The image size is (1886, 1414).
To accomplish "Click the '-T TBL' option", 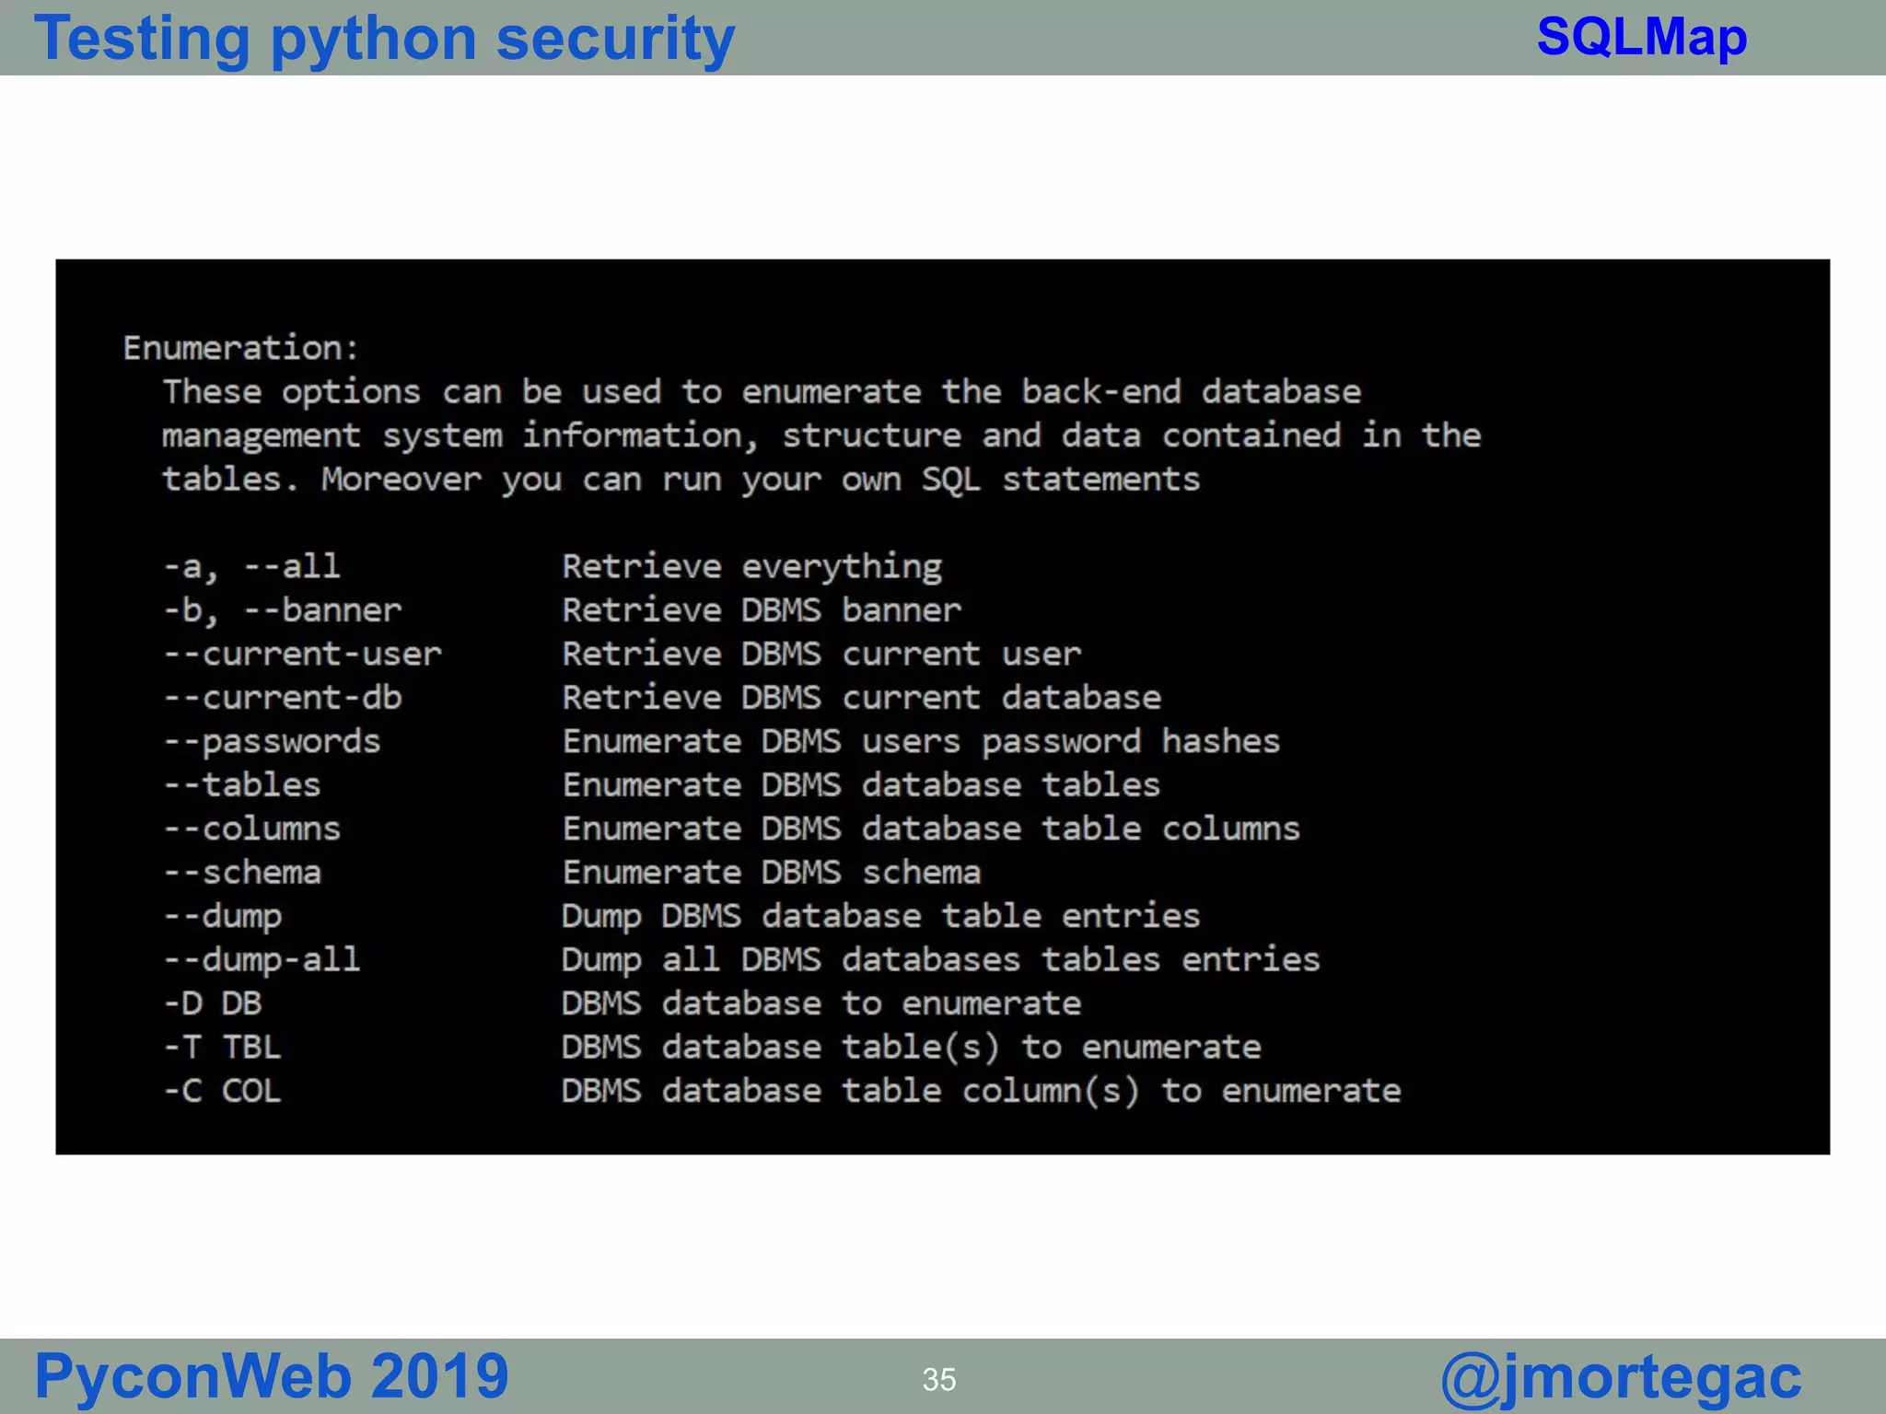I will click(223, 1048).
